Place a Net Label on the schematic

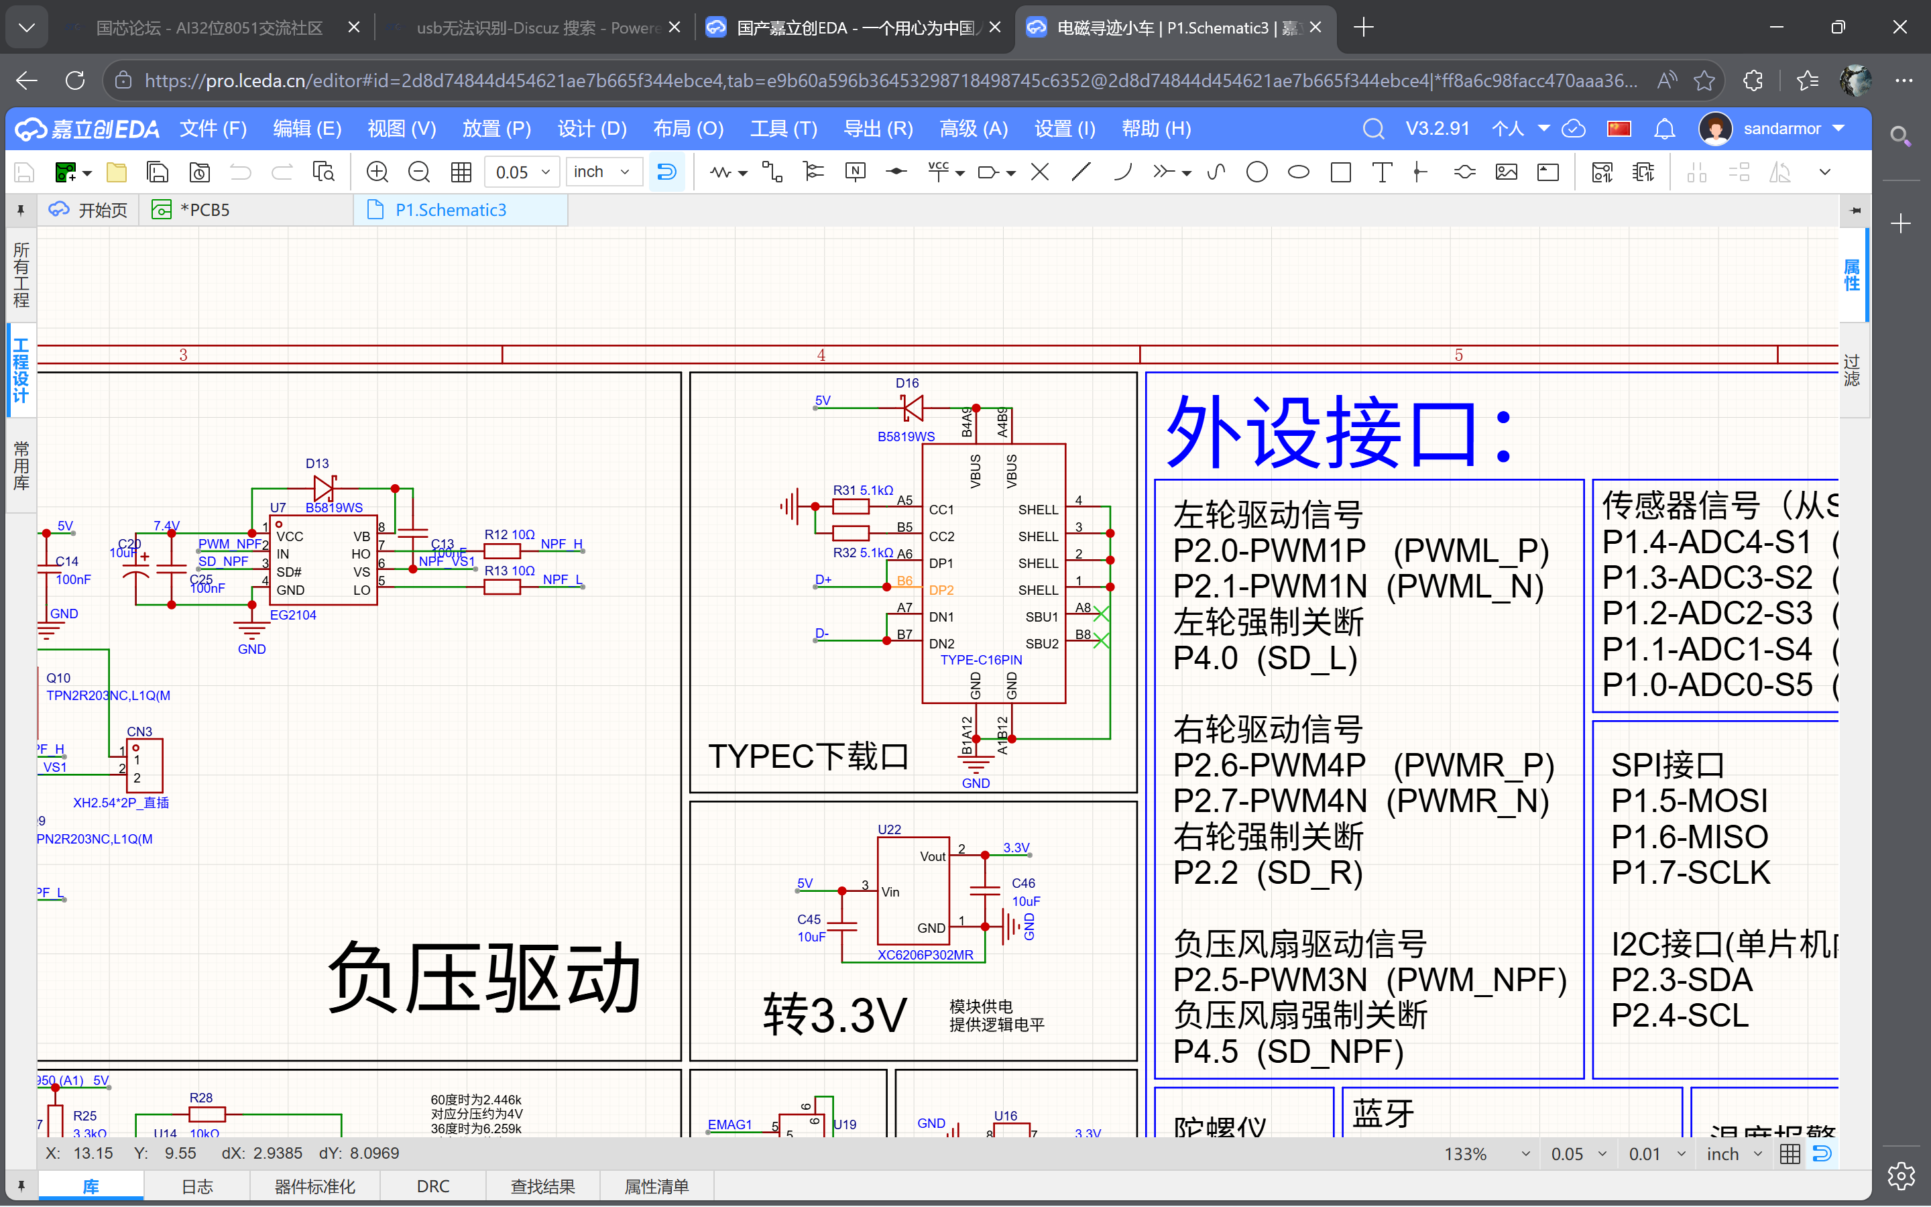855,172
